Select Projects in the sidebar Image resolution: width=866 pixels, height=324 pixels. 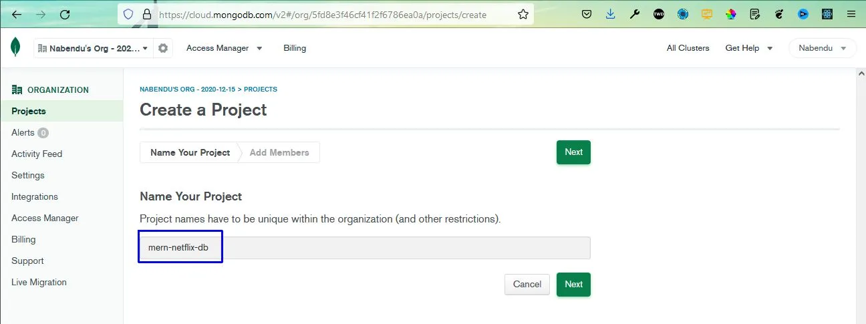pos(61,111)
